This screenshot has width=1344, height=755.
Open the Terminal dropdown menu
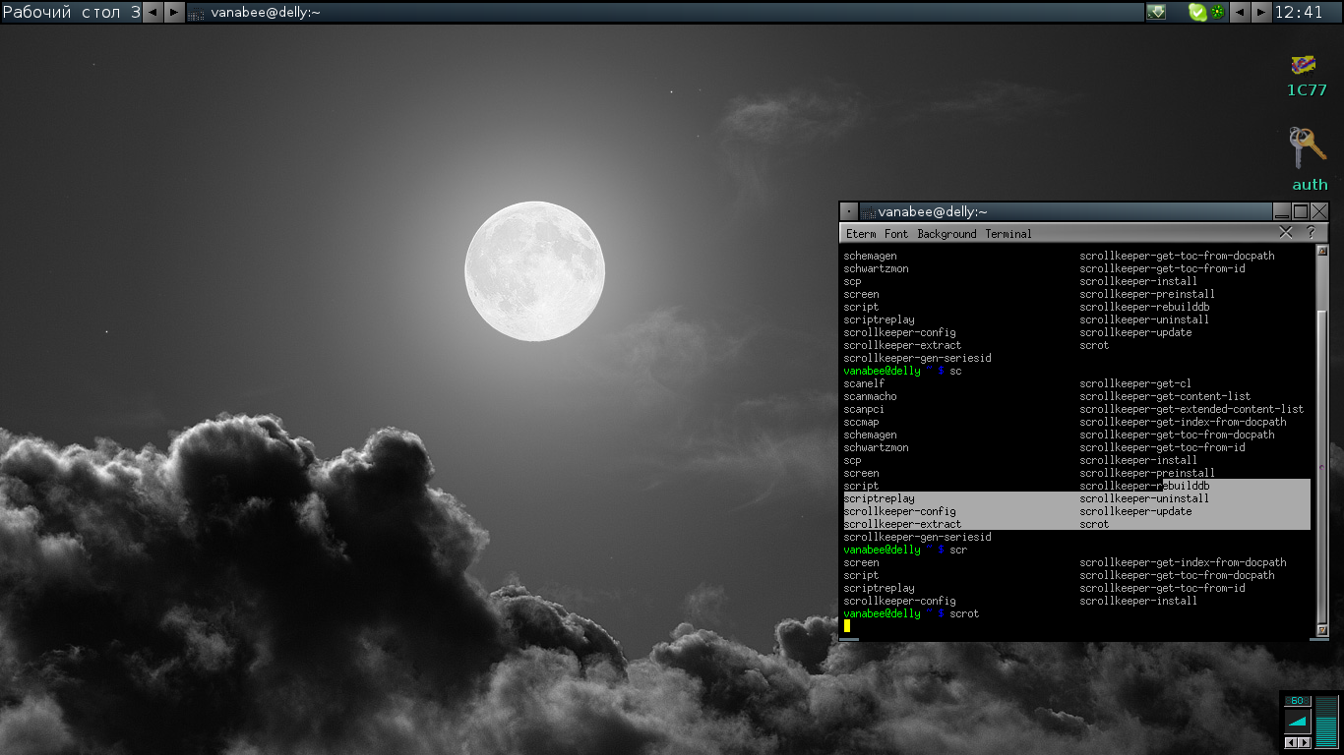pos(1008,234)
